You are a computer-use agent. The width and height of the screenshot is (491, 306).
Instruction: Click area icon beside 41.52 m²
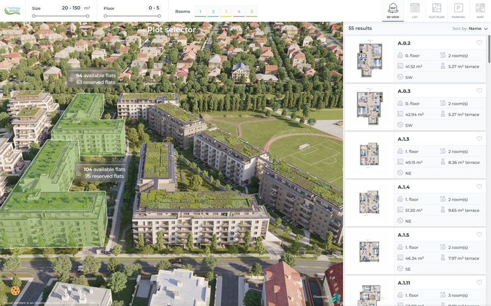pos(400,66)
